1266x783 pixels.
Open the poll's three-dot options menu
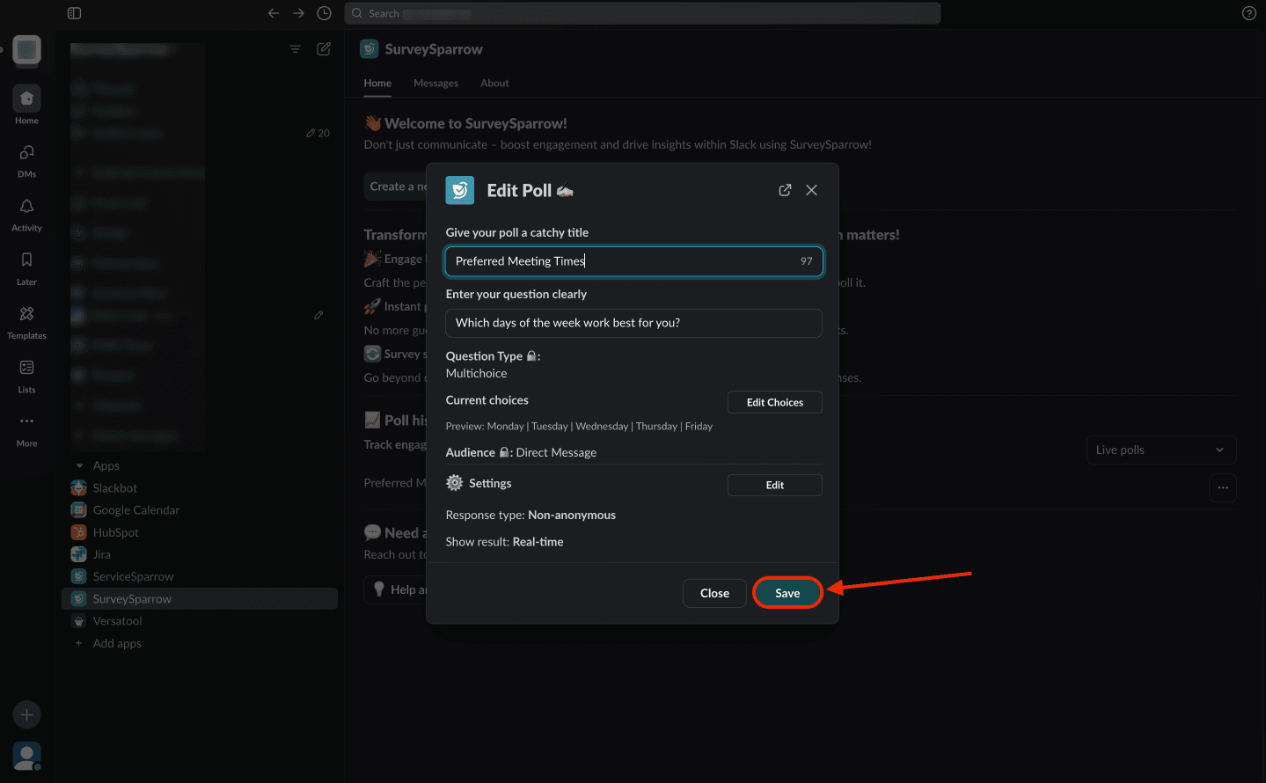coord(1223,487)
